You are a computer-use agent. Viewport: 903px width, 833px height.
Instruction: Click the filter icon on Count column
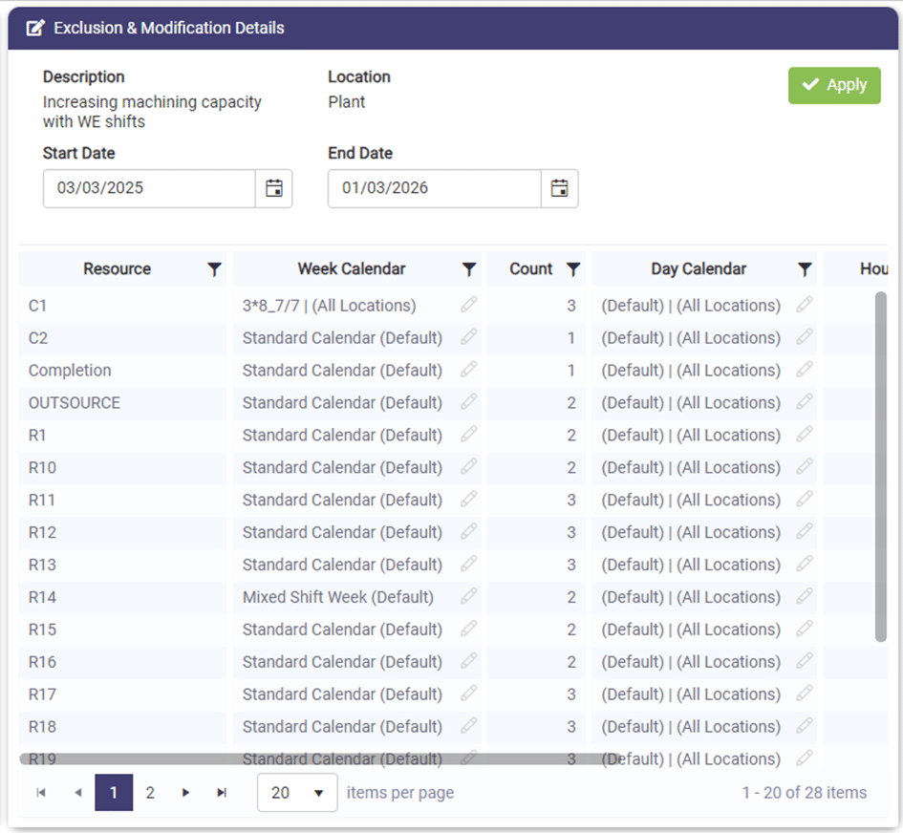point(571,268)
